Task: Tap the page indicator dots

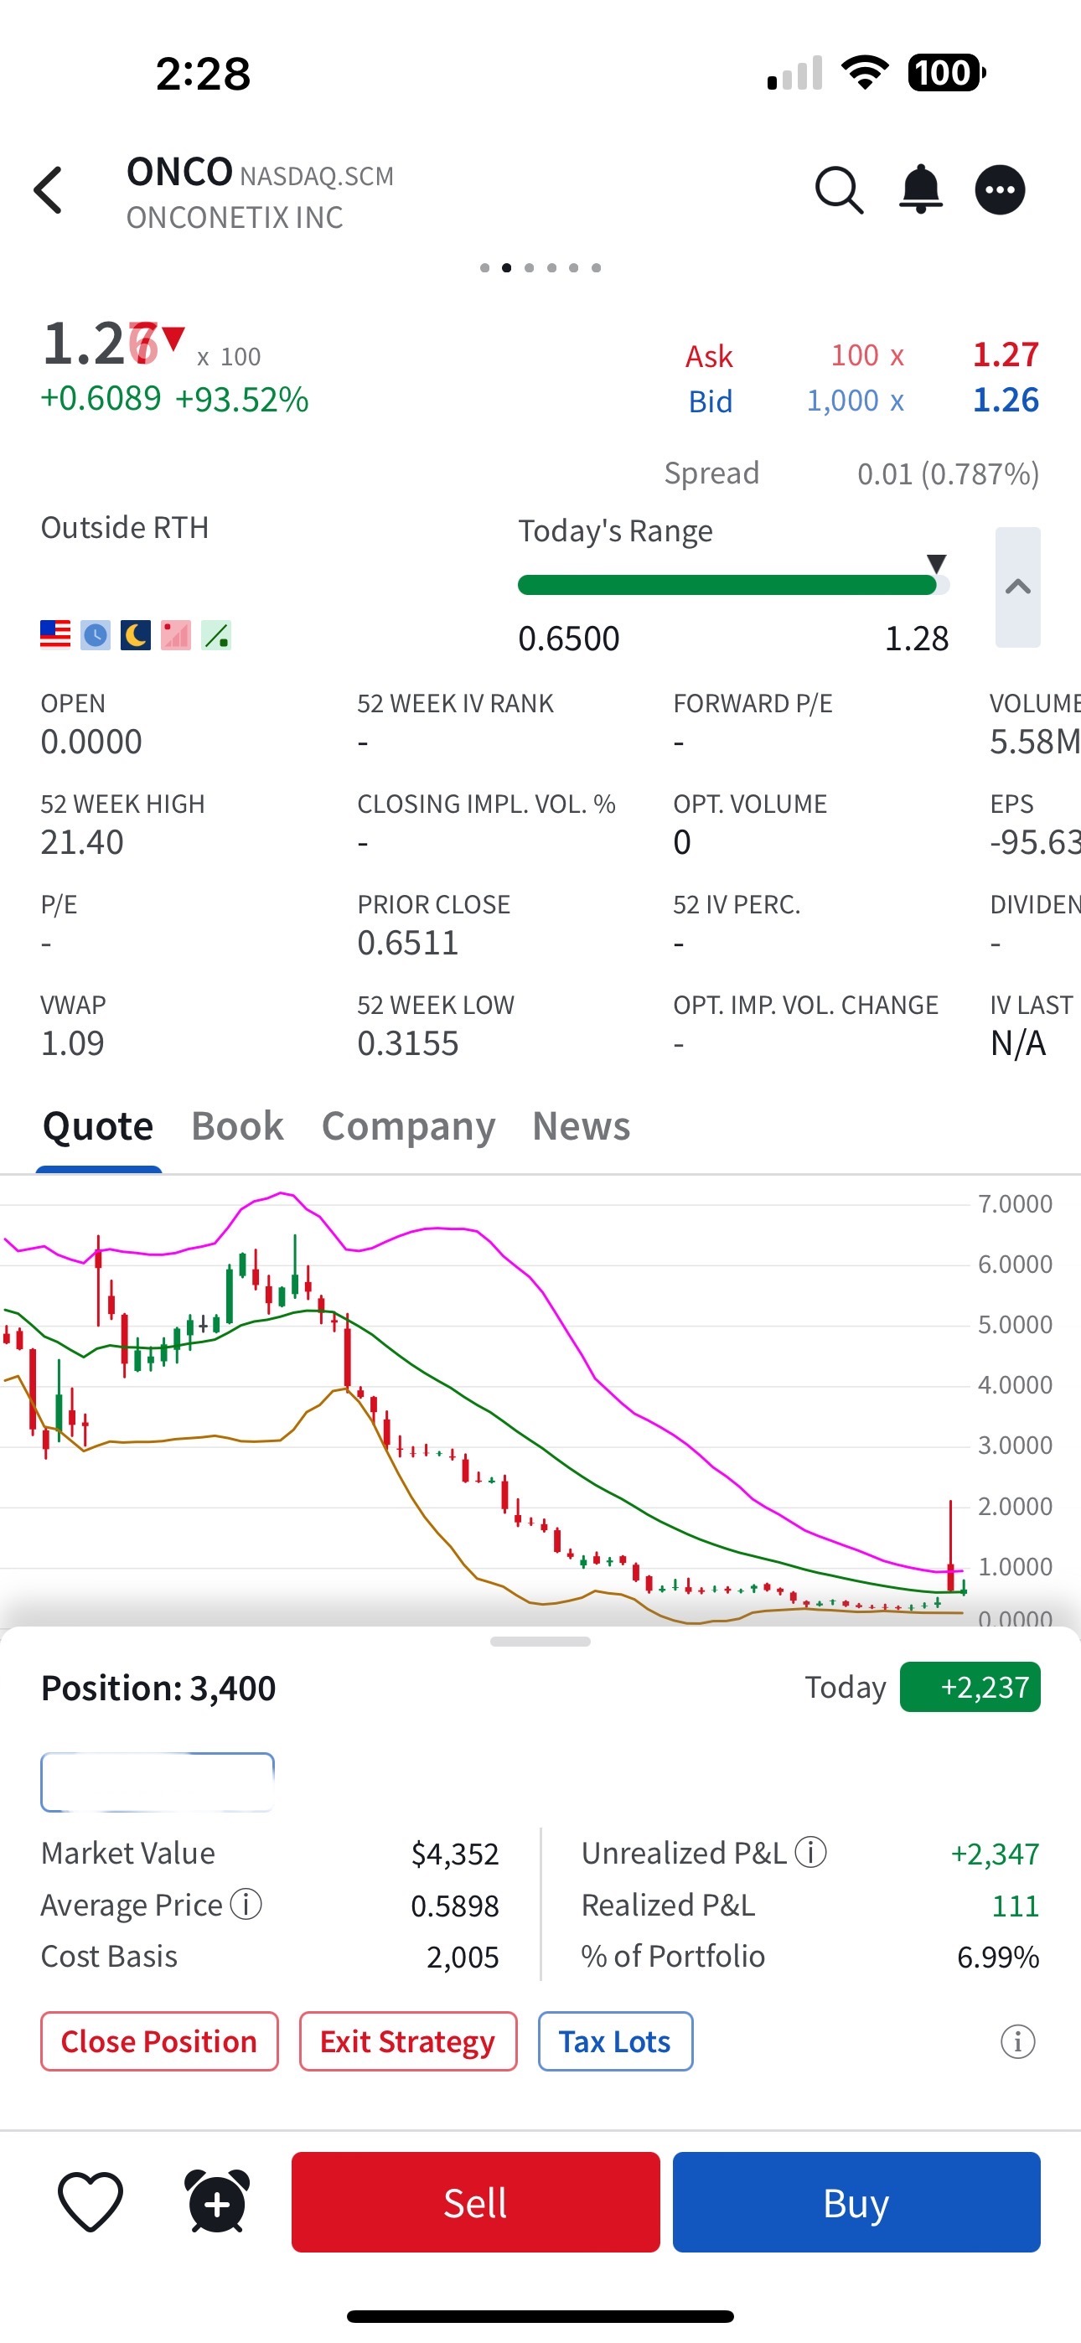Action: tap(540, 267)
